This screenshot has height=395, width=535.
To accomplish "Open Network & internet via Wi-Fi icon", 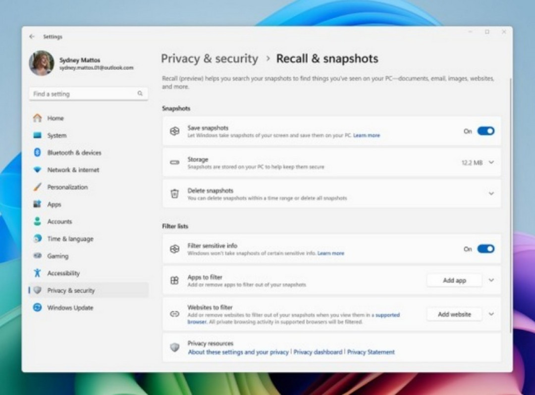I will pyautogui.click(x=38, y=169).
